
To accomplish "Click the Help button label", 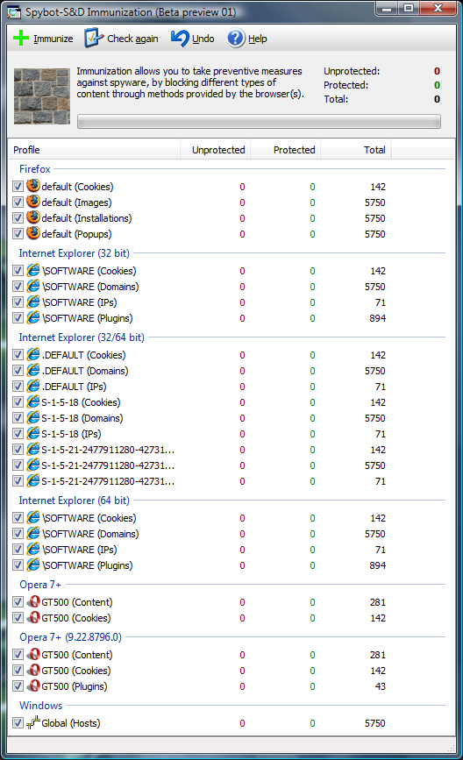I will pyautogui.click(x=258, y=39).
